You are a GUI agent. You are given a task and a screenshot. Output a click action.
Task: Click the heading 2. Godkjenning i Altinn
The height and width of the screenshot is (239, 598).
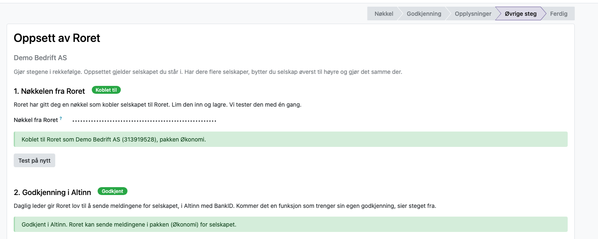point(52,193)
